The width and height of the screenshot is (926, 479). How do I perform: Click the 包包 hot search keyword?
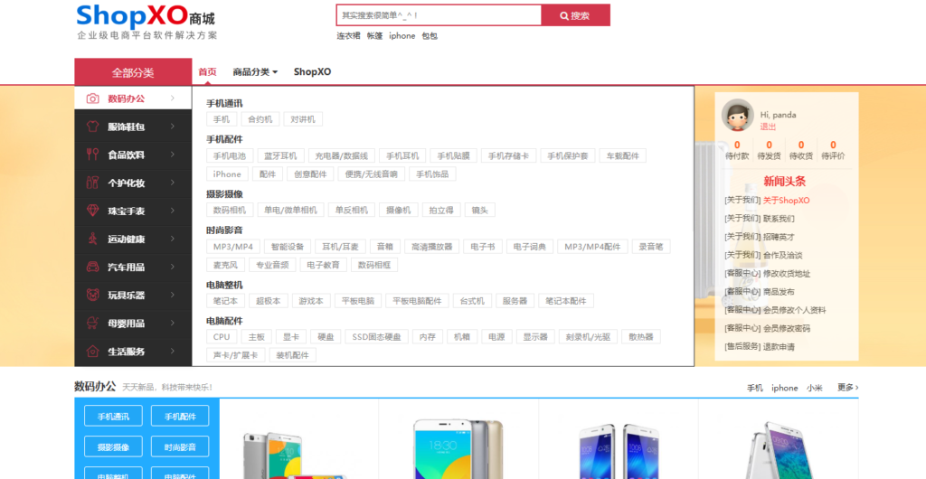coord(430,36)
